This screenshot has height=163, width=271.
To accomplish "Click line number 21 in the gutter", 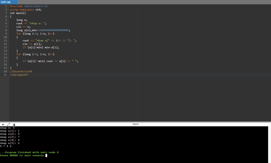I will click(5, 75).
